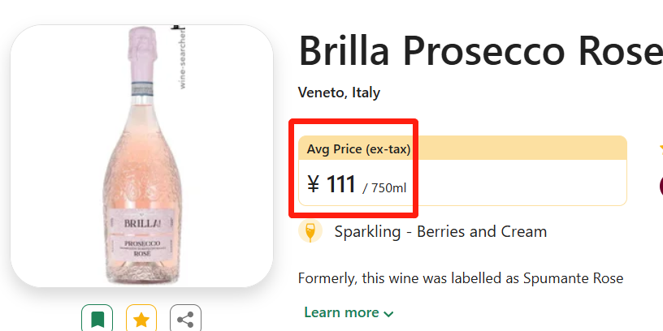Click the Avg Price (ex-tax) header

(x=358, y=148)
